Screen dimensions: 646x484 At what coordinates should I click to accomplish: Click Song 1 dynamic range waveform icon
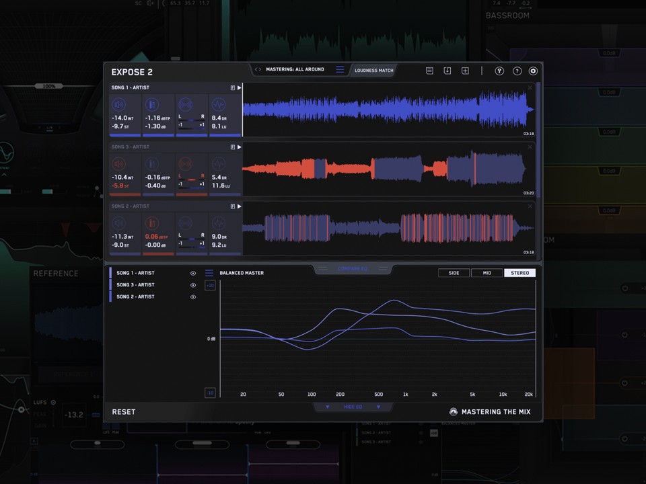(218, 105)
